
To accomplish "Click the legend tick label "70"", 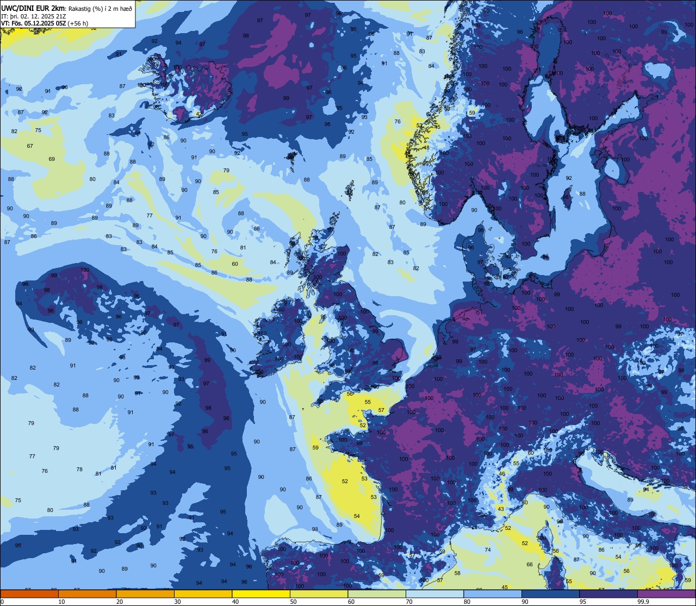I will pyautogui.click(x=409, y=602).
